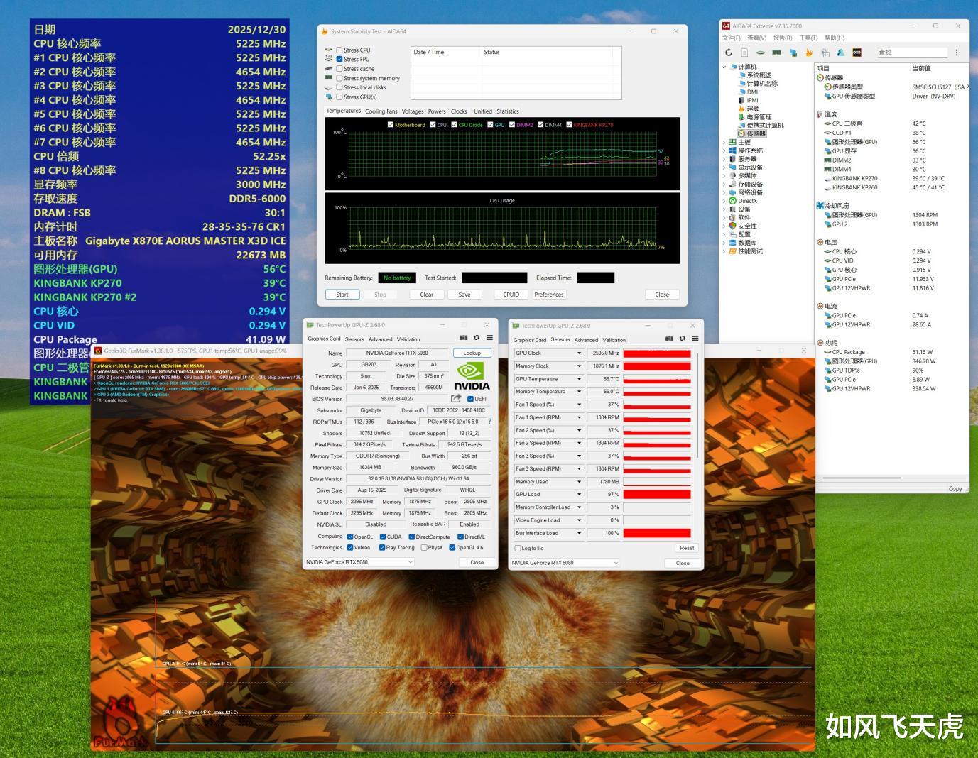Click the Lookup button in GPU-Z
Screen dimensions: 978x758
pos(472,353)
